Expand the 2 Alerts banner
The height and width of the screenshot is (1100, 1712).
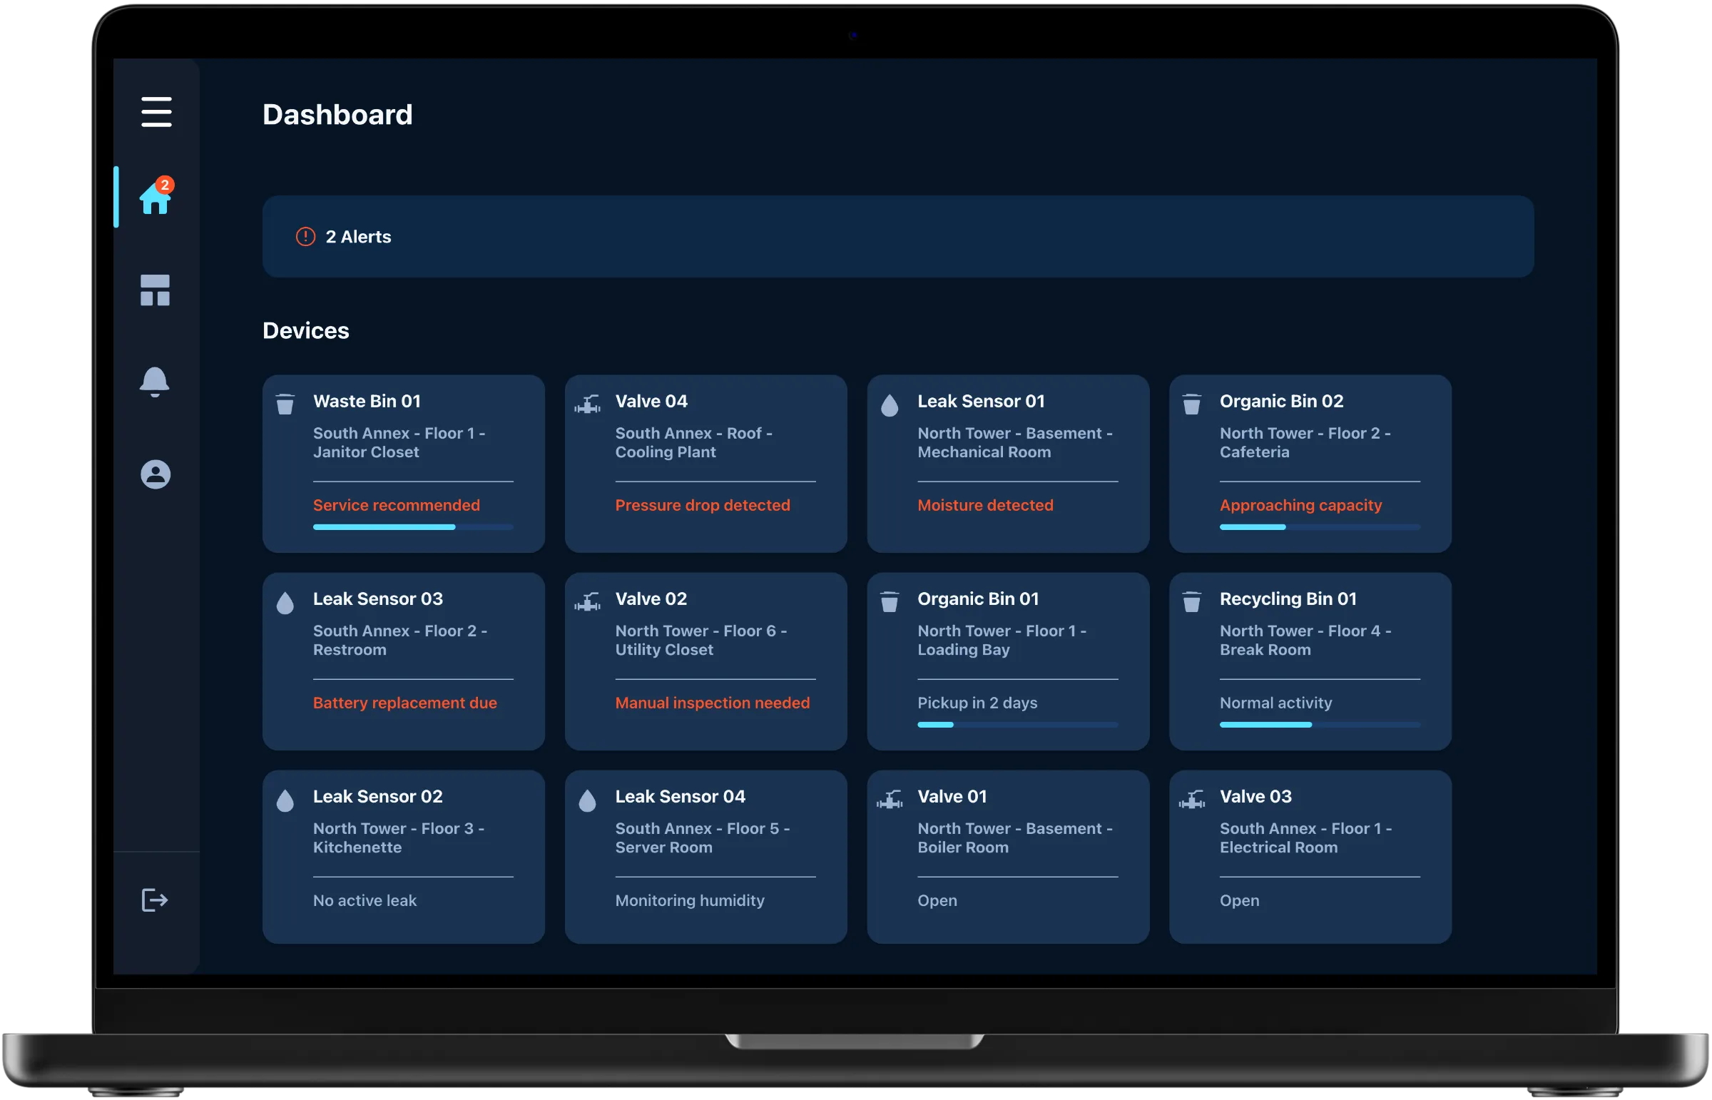(898, 236)
